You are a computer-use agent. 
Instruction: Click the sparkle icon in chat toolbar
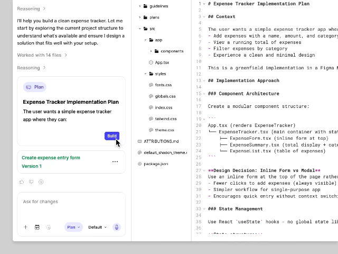point(49,227)
